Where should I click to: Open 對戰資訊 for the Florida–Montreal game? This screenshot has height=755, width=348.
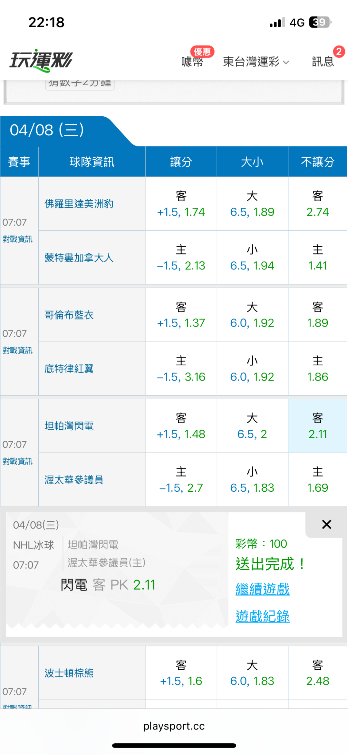[17, 239]
